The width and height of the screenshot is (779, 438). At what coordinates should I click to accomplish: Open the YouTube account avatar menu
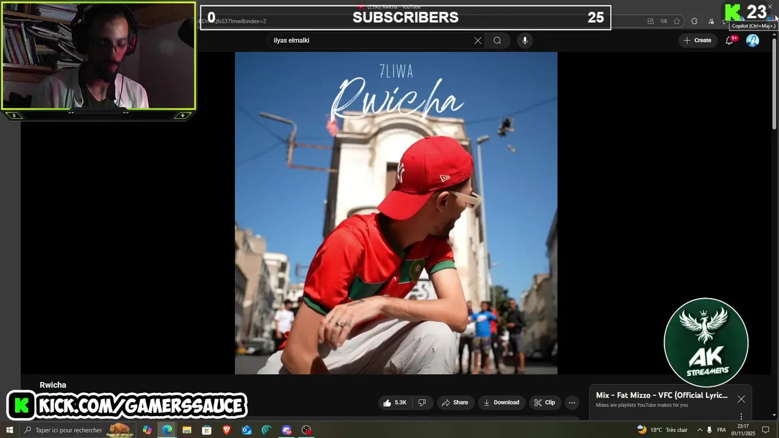(x=753, y=40)
